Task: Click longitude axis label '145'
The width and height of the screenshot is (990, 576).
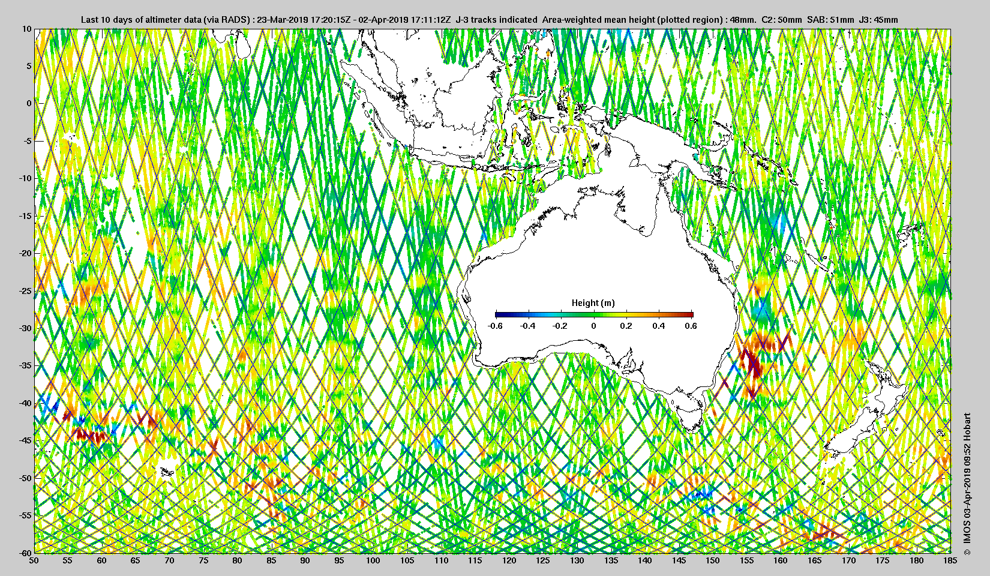Action: pos(679,560)
